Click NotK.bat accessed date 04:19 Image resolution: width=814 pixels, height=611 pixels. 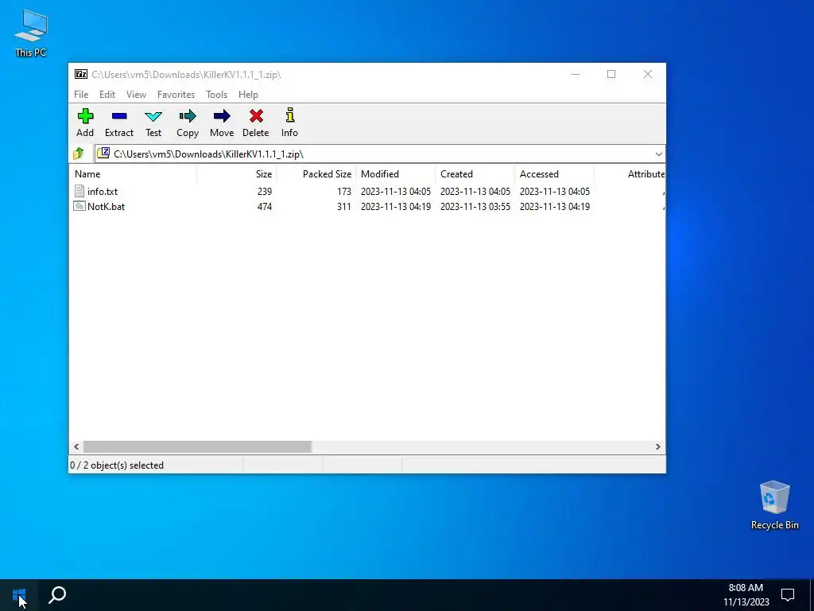pyautogui.click(x=554, y=206)
